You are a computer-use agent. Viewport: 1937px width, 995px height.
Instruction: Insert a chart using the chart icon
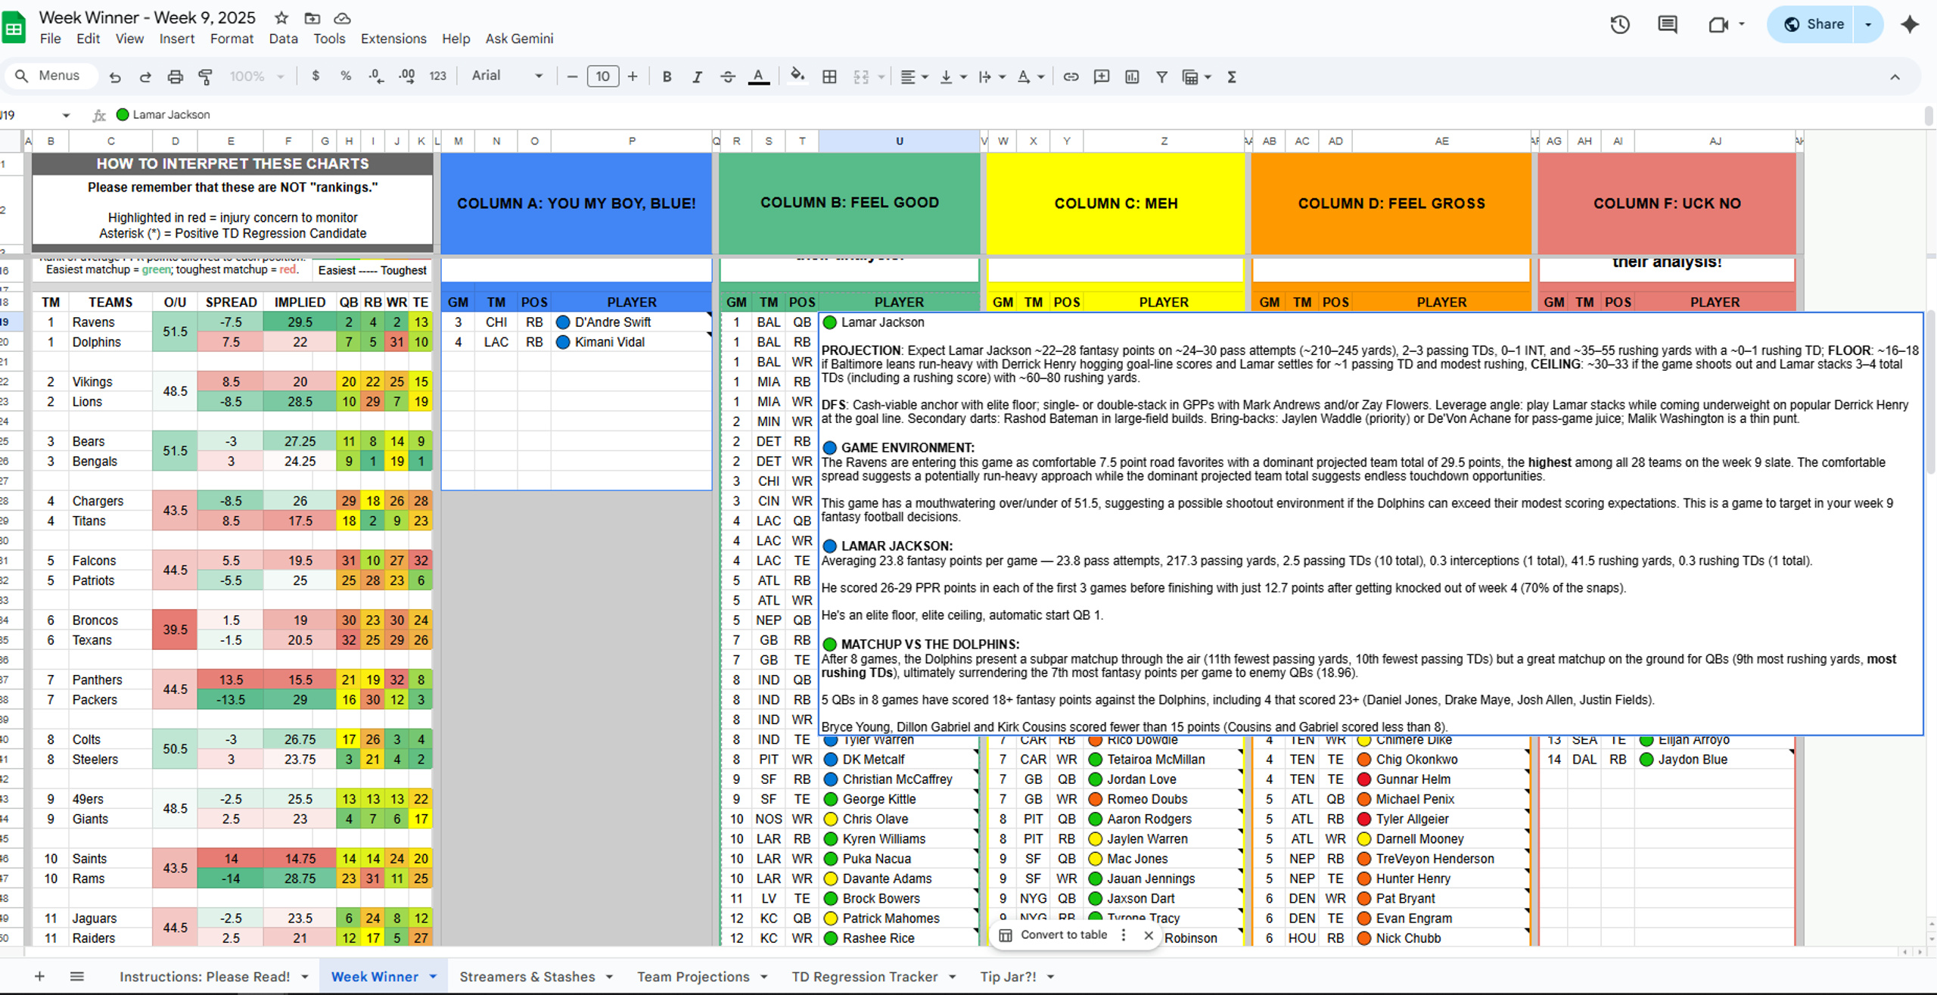click(1132, 76)
